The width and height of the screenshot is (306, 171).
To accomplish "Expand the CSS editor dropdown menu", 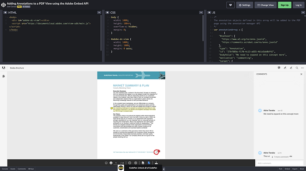I will point(201,13).
